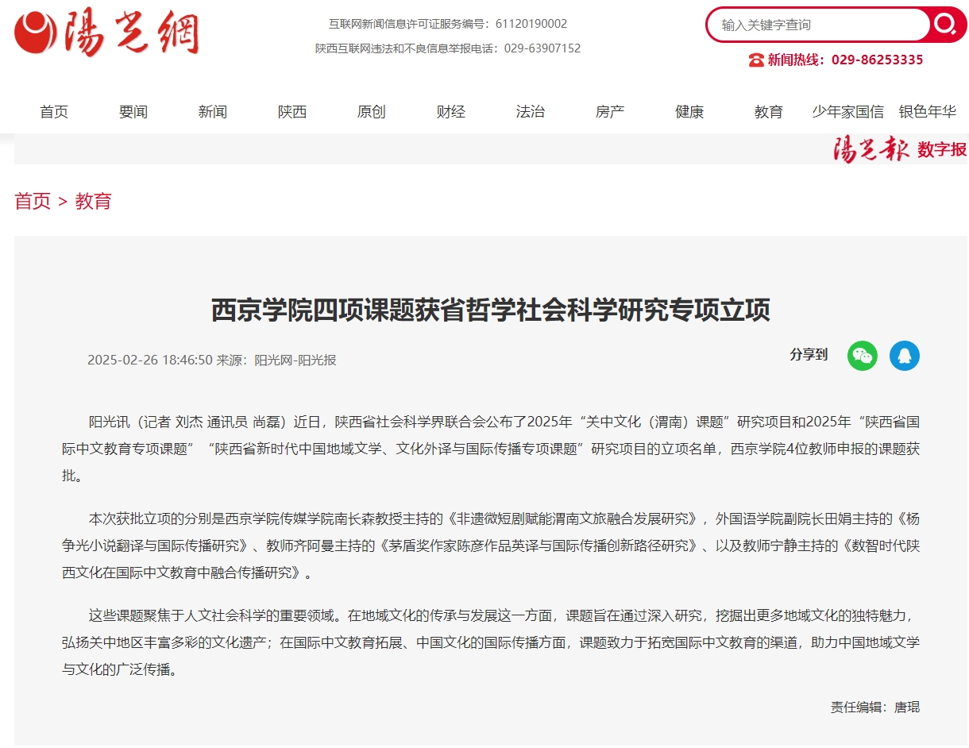
Task: Open the 要闻 navigation item
Action: 133,112
